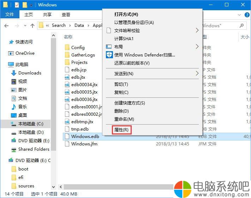Select the Projects folder
251x198 pixels.
click(76, 62)
